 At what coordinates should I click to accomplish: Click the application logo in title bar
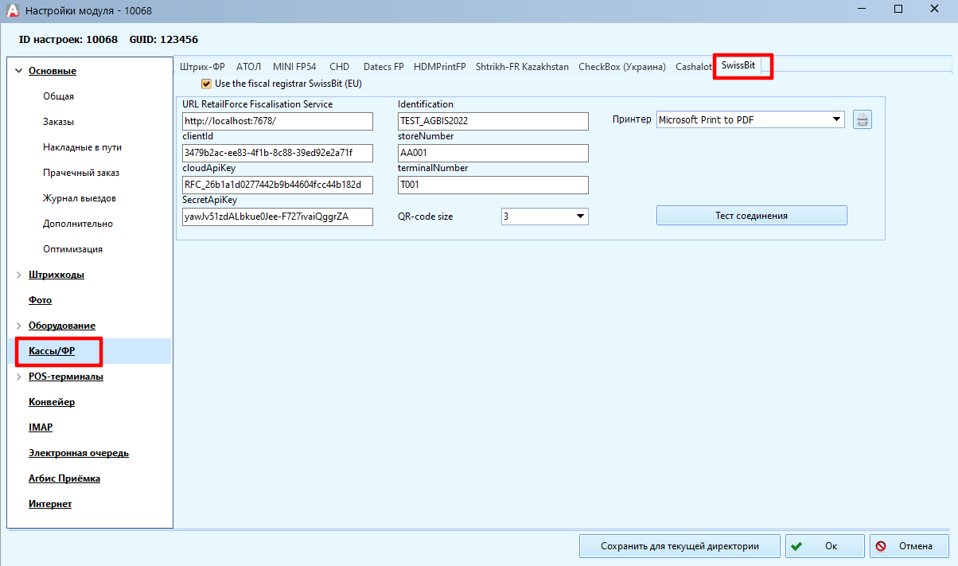pyautogui.click(x=12, y=10)
